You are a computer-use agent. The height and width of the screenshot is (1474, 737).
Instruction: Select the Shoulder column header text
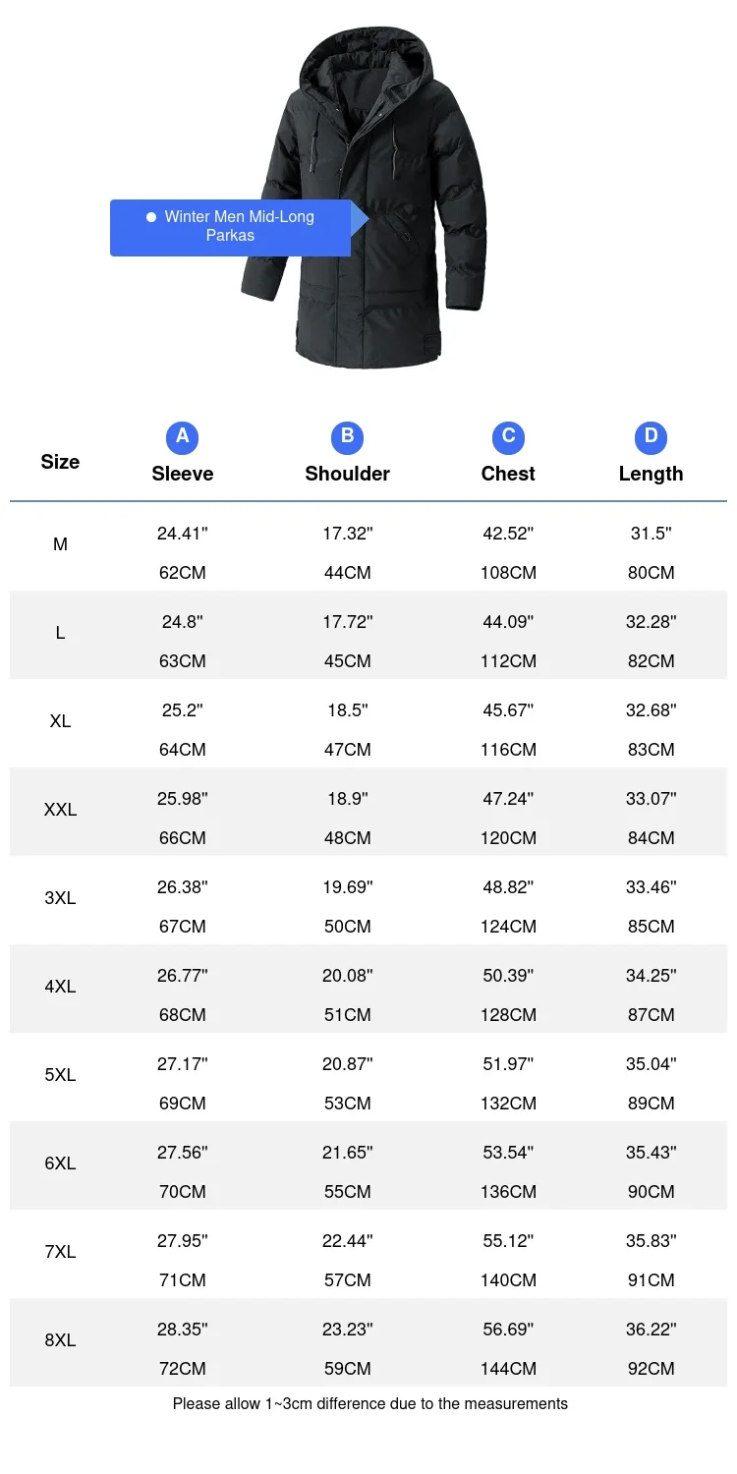347,474
